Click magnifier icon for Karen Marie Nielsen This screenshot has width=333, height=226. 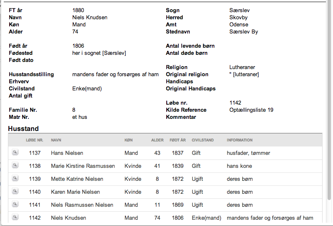pyautogui.click(x=15, y=191)
